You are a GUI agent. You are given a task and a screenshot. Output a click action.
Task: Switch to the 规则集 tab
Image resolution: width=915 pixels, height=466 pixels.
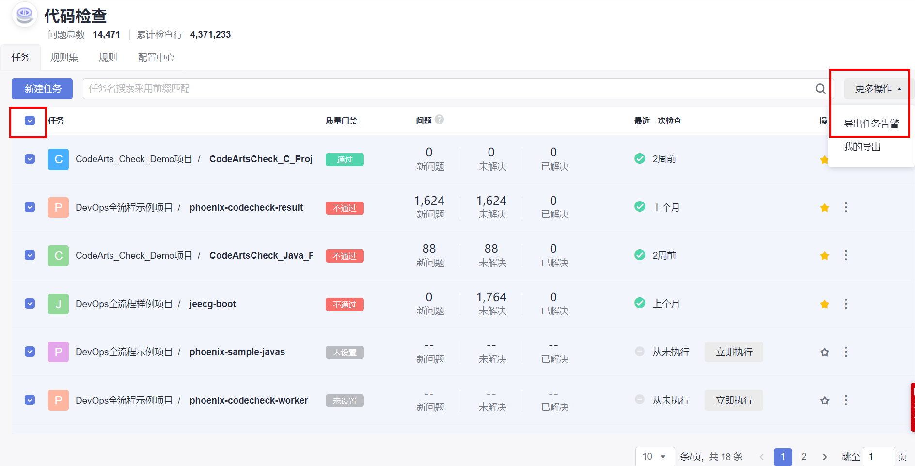pyautogui.click(x=64, y=57)
